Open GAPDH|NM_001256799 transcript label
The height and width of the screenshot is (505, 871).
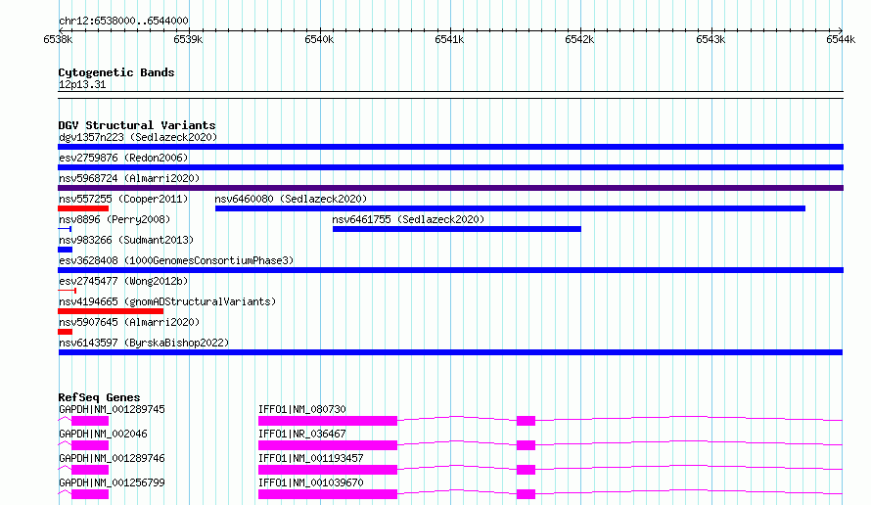click(x=112, y=482)
